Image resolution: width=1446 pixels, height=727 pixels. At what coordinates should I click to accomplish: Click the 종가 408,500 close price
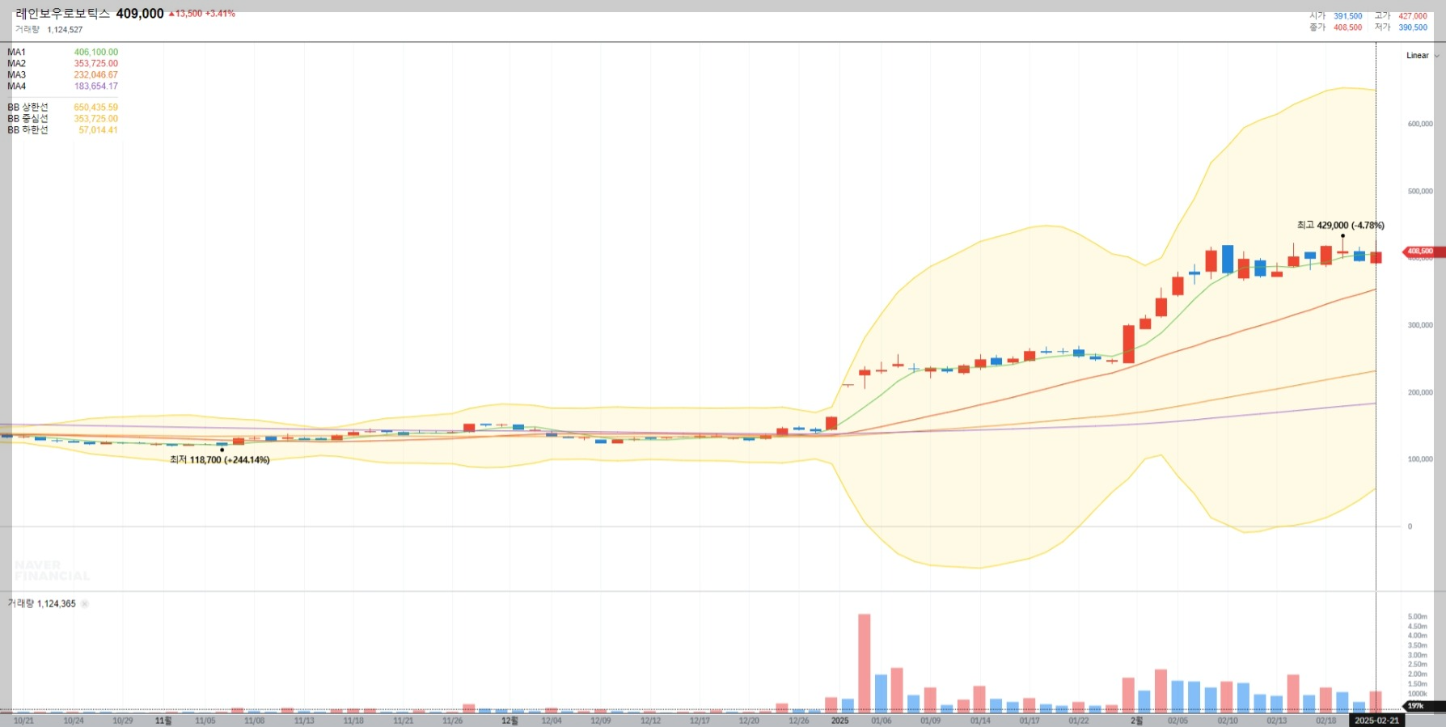[1336, 27]
